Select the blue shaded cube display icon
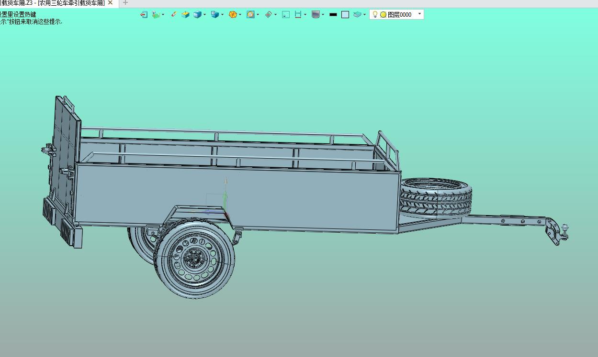Image resolution: width=598 pixels, height=357 pixels. tap(197, 15)
